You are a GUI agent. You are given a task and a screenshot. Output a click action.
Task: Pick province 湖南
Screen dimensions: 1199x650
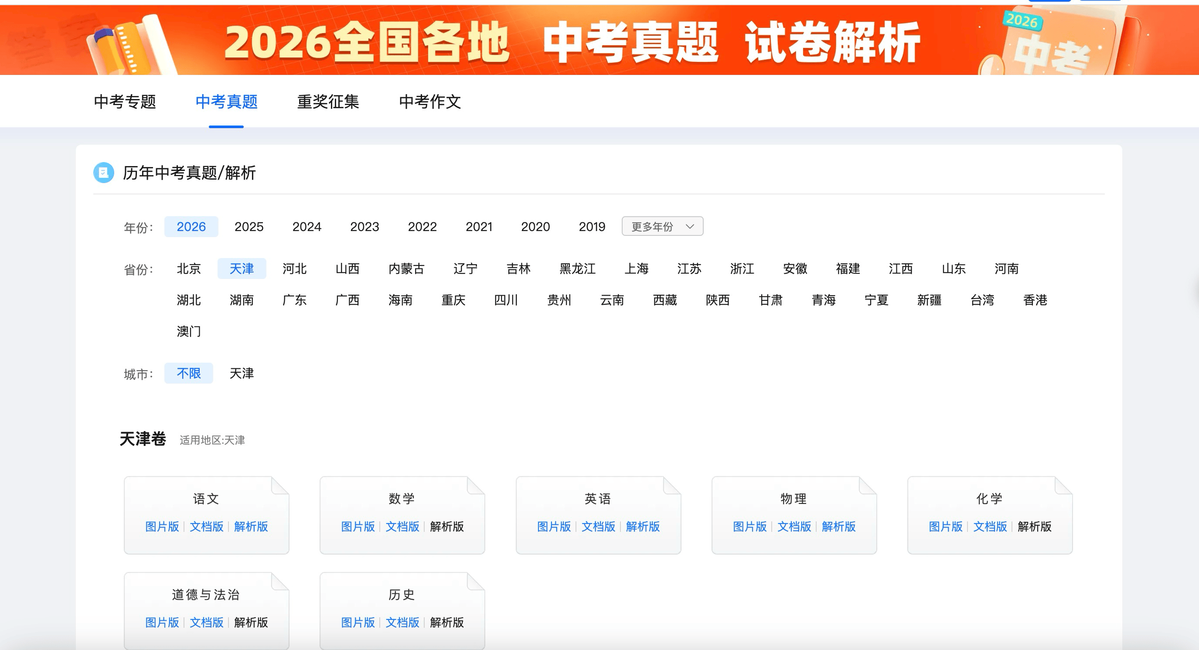(x=242, y=300)
